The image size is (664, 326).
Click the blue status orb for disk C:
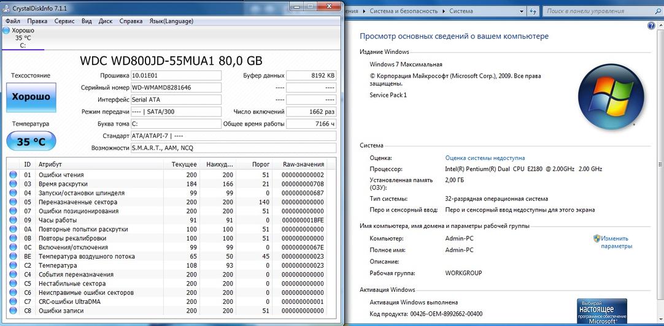6,31
